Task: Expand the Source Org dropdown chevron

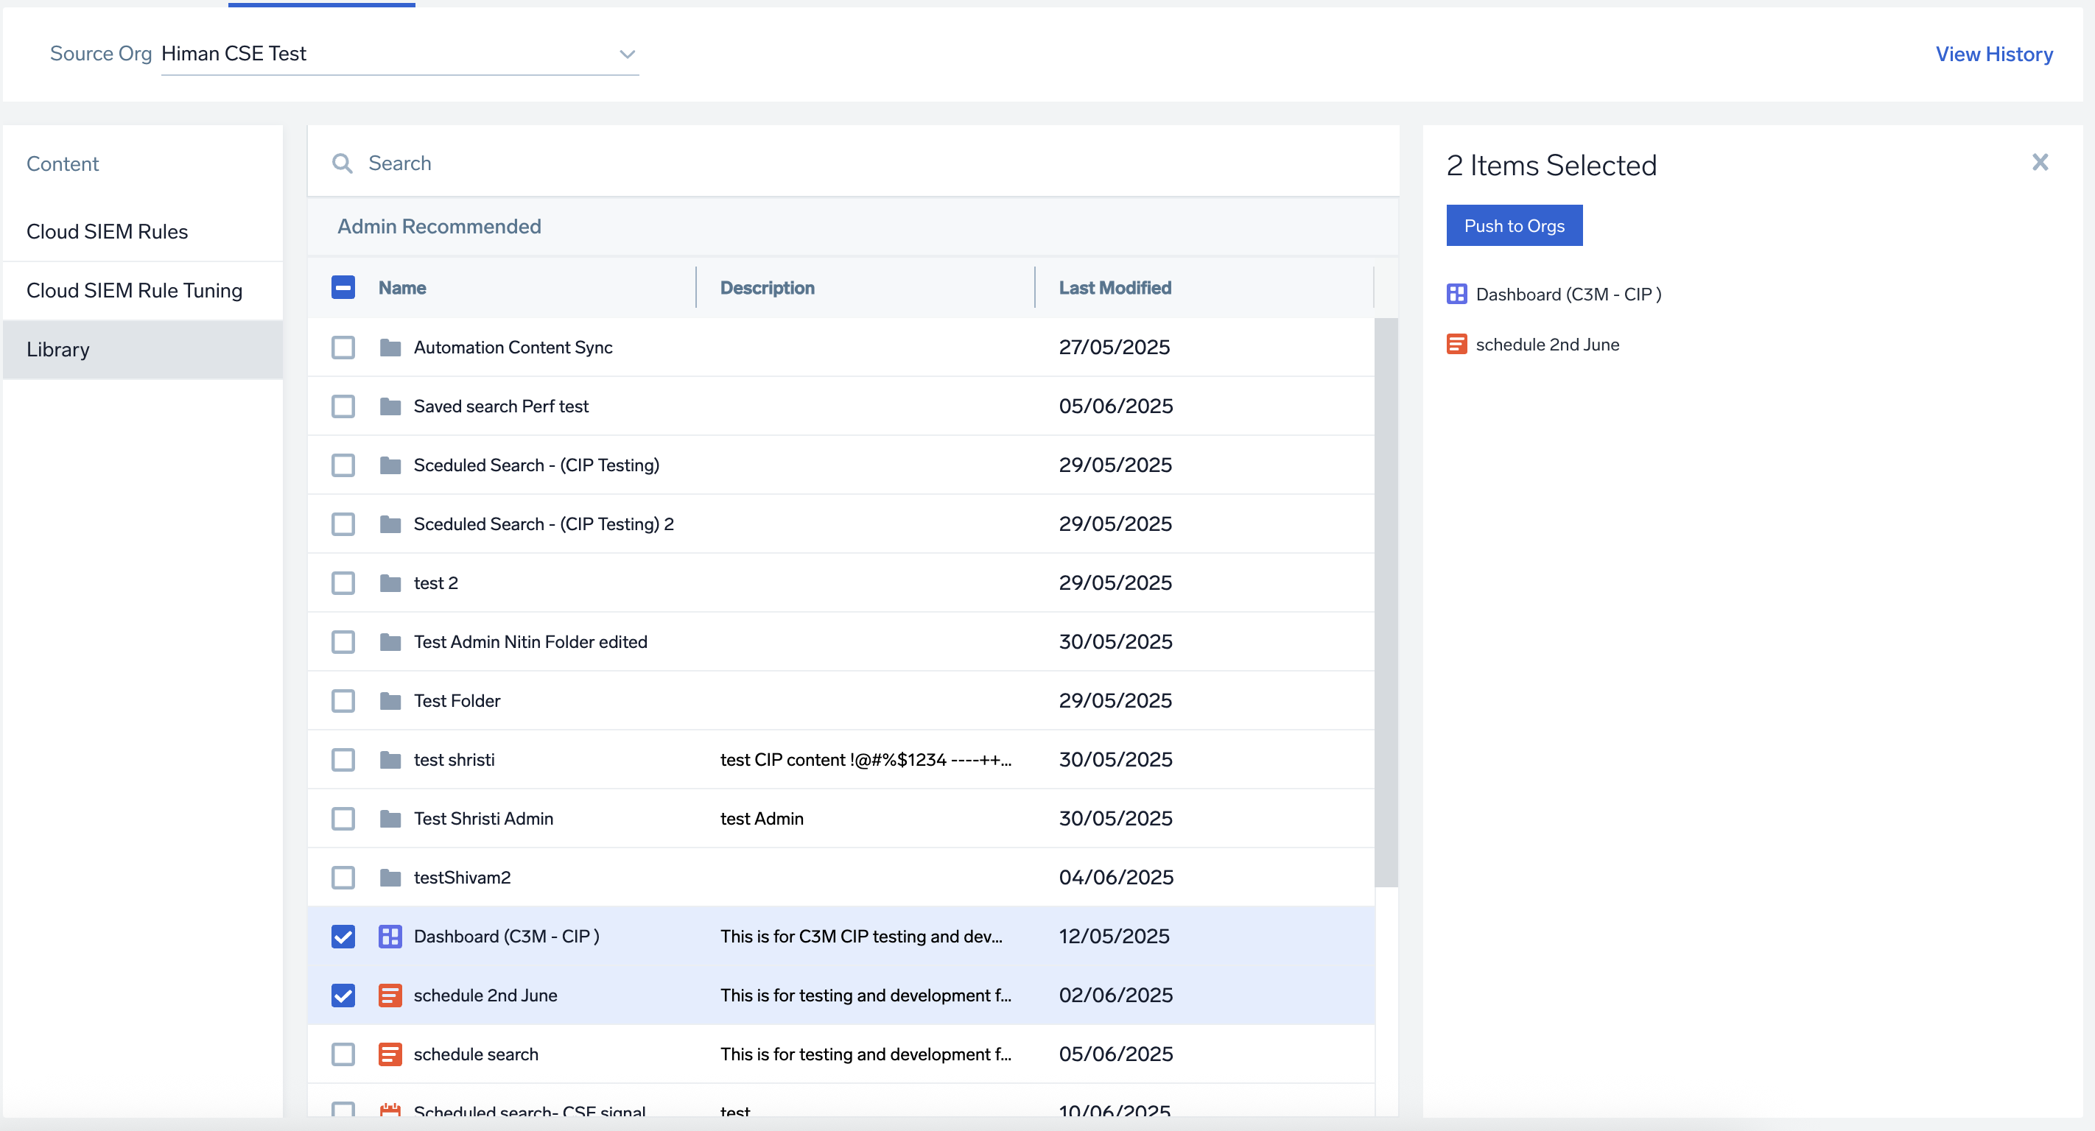Action: [x=627, y=54]
